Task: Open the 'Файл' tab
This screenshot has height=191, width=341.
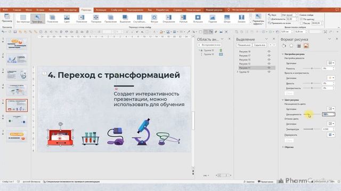Action: (5, 10)
